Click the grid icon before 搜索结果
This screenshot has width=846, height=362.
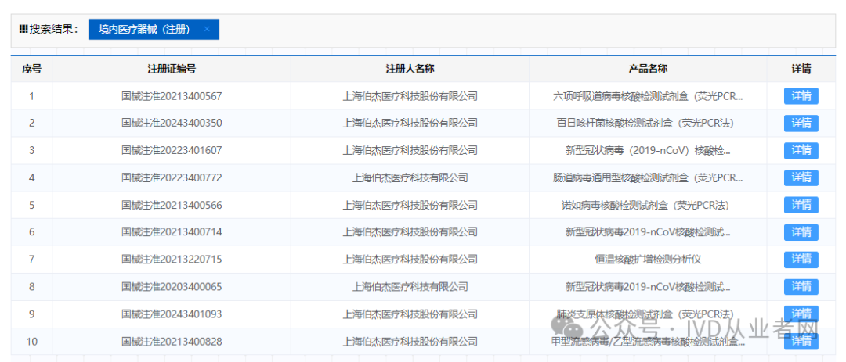pyautogui.click(x=23, y=29)
